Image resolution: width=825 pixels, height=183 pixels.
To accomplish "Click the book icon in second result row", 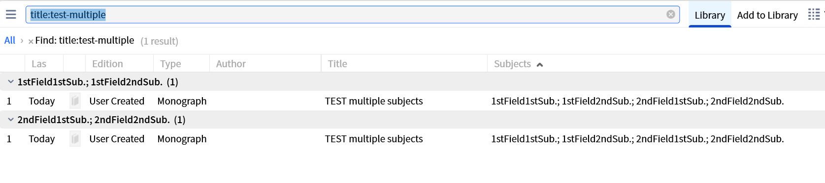I will pos(75,139).
